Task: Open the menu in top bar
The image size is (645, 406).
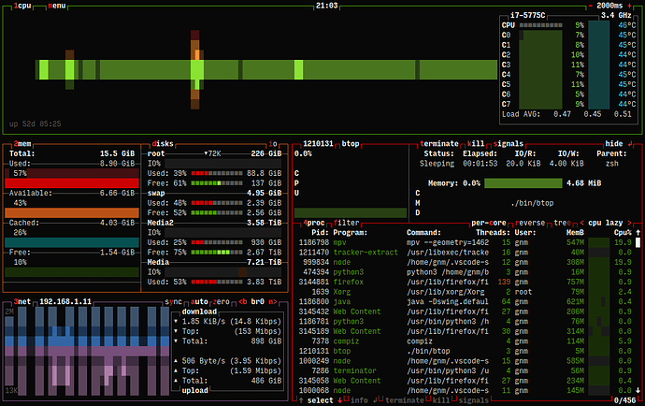Action: coord(57,6)
